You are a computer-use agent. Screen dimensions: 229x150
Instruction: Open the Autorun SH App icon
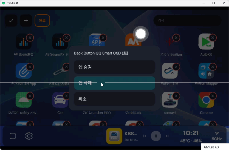point(24,71)
